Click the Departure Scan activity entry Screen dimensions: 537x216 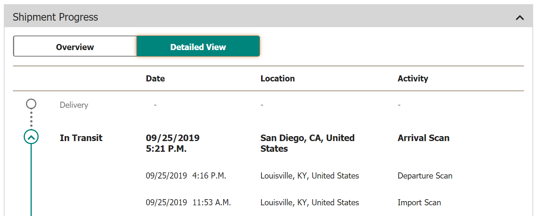pos(425,176)
